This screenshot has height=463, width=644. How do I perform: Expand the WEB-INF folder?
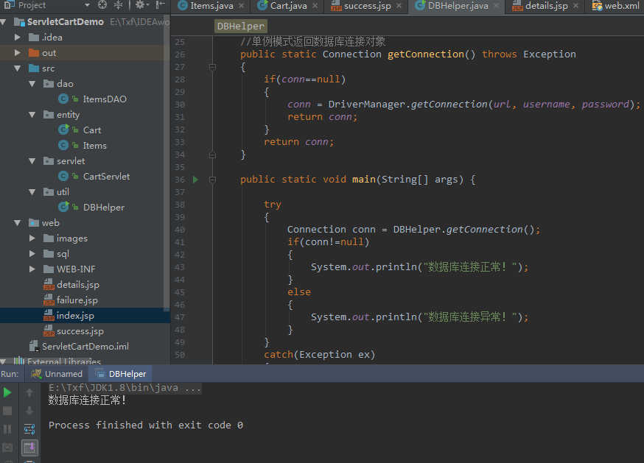pyautogui.click(x=32, y=269)
